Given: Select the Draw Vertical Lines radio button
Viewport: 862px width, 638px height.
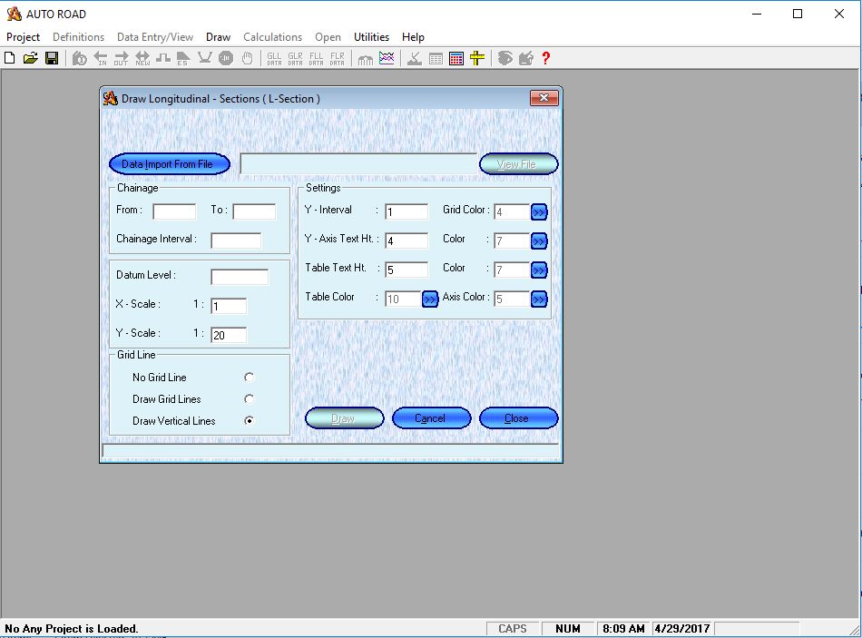Looking at the screenshot, I should [x=249, y=420].
